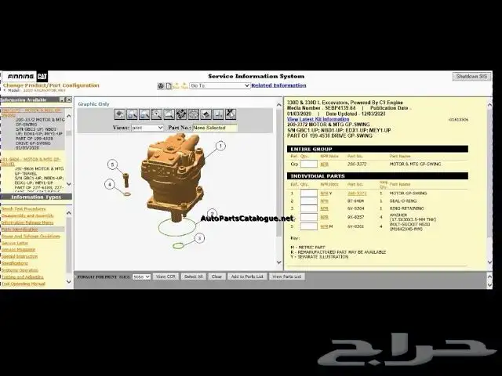
Task: Expand the Views dropdown
Action: pyautogui.click(x=147, y=127)
